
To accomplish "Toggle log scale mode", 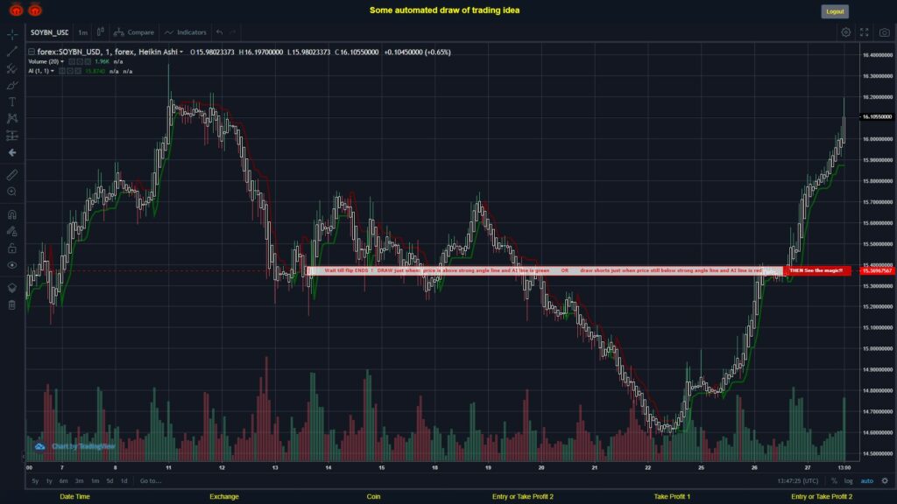I will click(x=848, y=481).
